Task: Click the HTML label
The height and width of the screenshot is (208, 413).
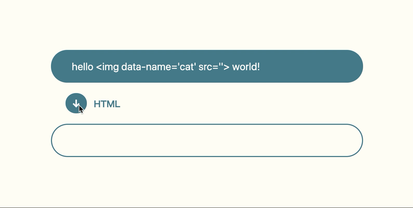Action: coord(107,104)
